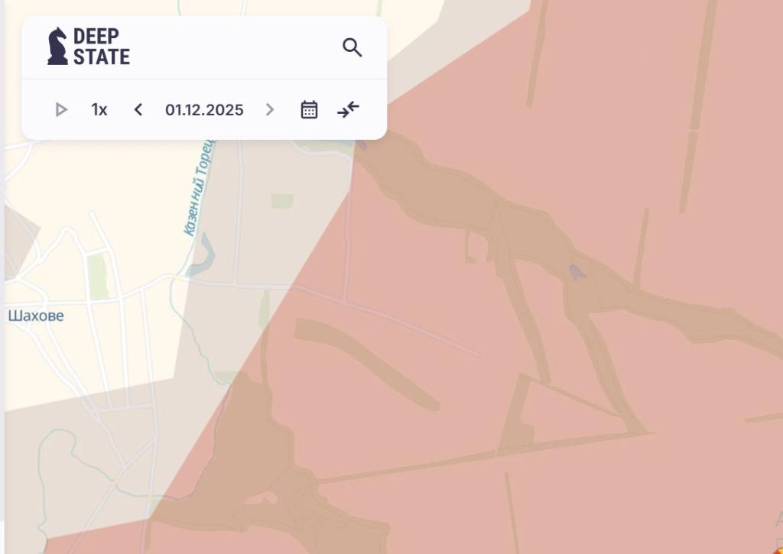Open the search magnifier icon
This screenshot has width=783, height=554.
[x=352, y=48]
